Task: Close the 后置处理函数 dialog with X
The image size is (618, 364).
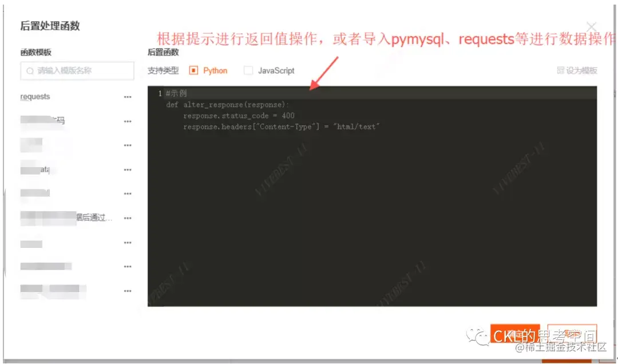Action: (591, 26)
